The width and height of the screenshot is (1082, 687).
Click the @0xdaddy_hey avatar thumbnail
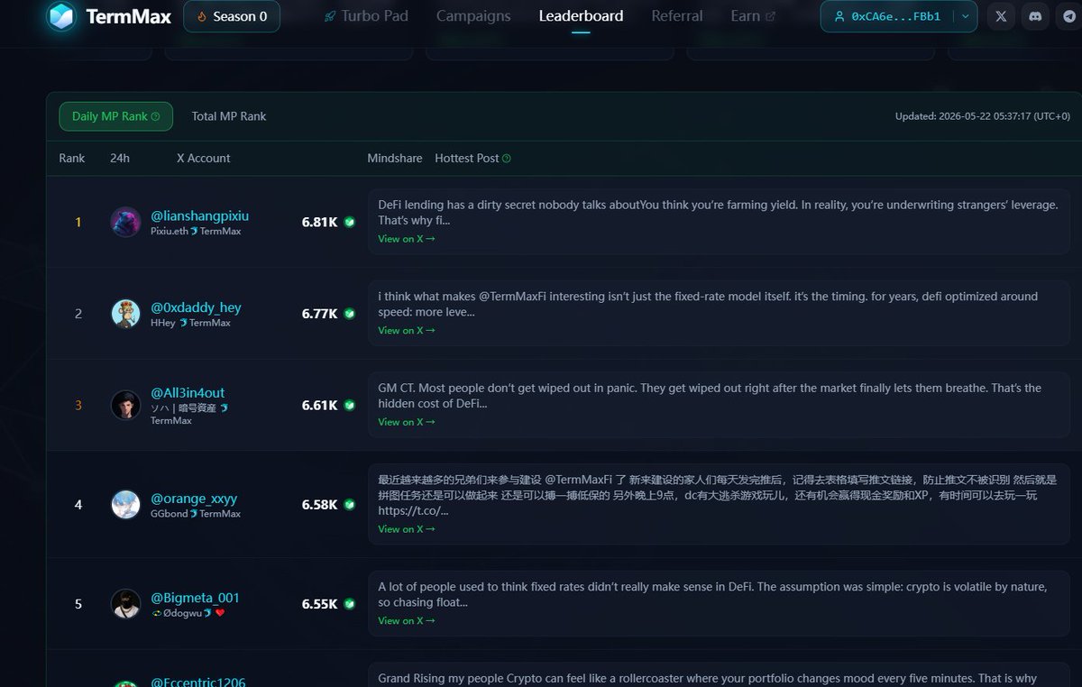tap(125, 314)
